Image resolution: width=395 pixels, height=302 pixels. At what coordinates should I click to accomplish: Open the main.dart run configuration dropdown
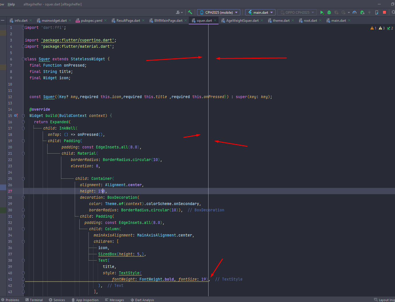coord(260,12)
